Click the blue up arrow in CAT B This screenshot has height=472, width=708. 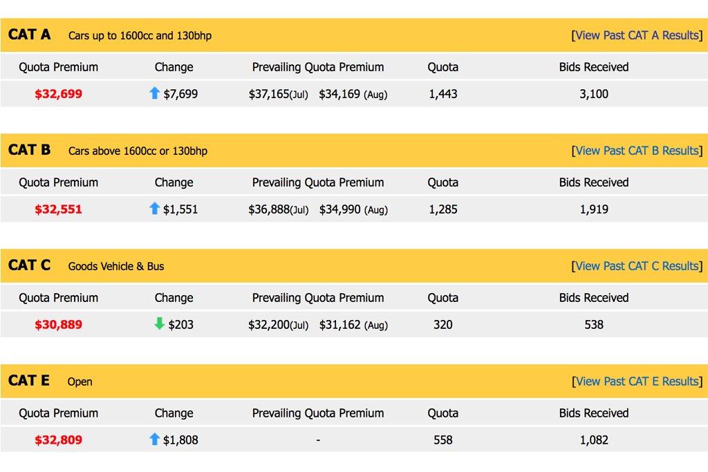[x=155, y=209]
